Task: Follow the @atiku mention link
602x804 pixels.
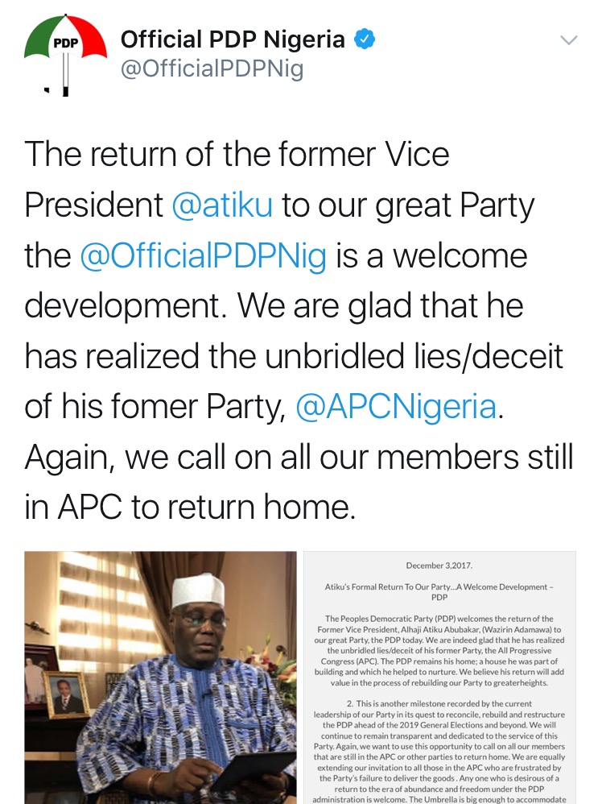Action: (222, 205)
